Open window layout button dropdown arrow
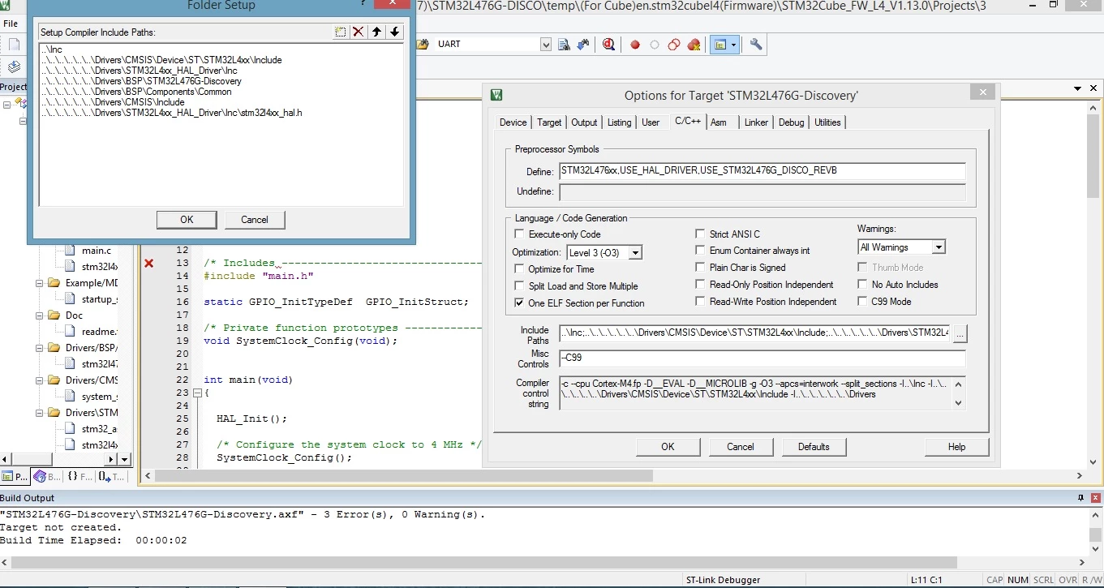The height and width of the screenshot is (588, 1104). click(x=734, y=45)
